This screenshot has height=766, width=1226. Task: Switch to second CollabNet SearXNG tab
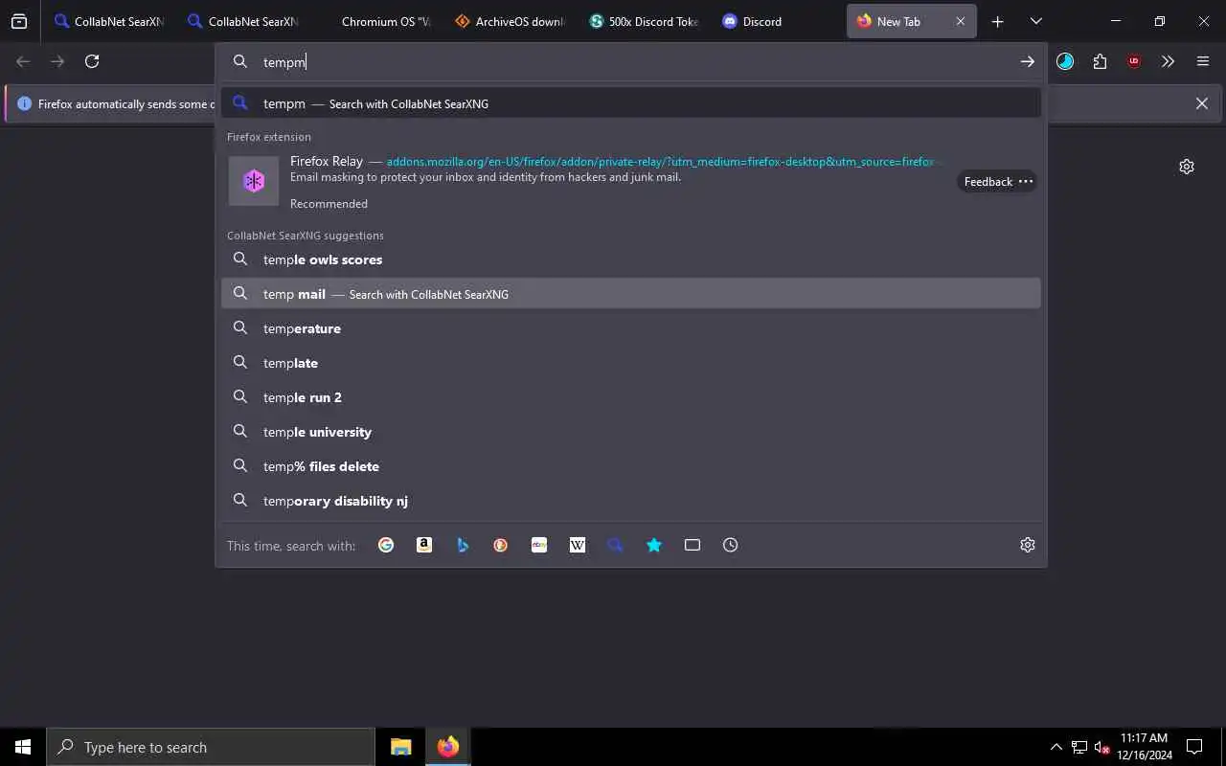(x=243, y=21)
